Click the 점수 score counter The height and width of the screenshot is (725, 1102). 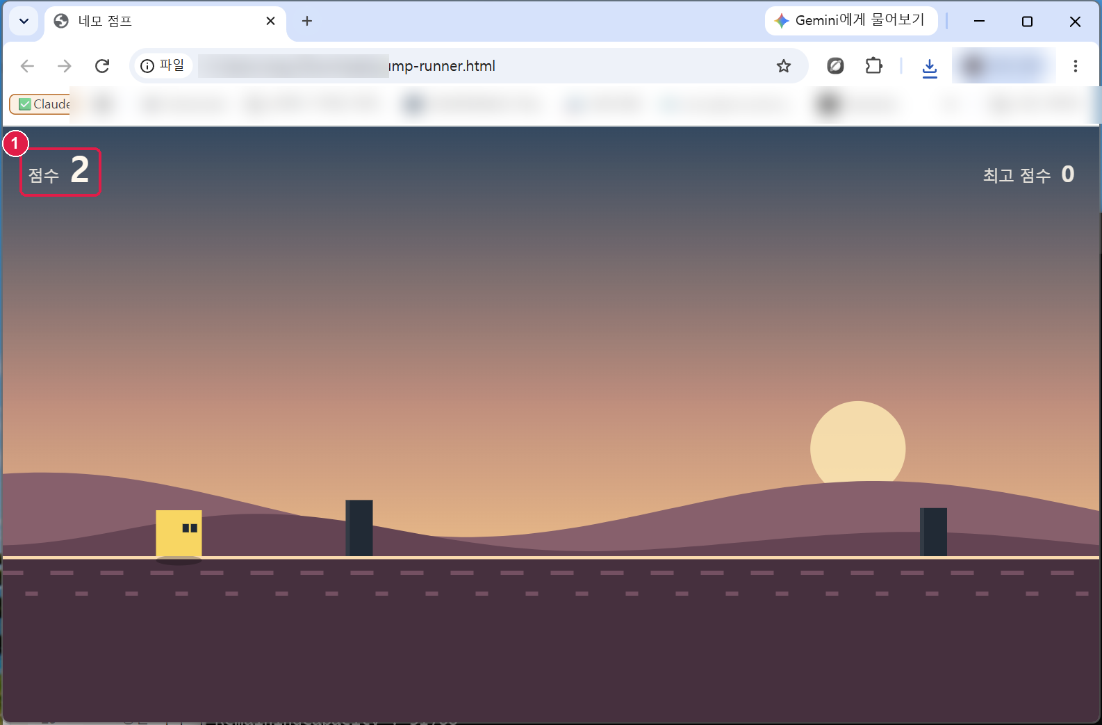click(60, 172)
